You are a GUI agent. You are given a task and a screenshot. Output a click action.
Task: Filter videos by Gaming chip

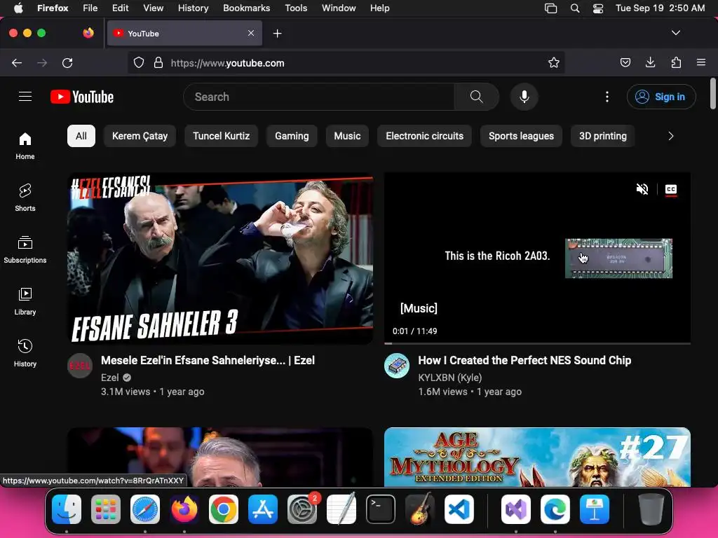point(292,136)
